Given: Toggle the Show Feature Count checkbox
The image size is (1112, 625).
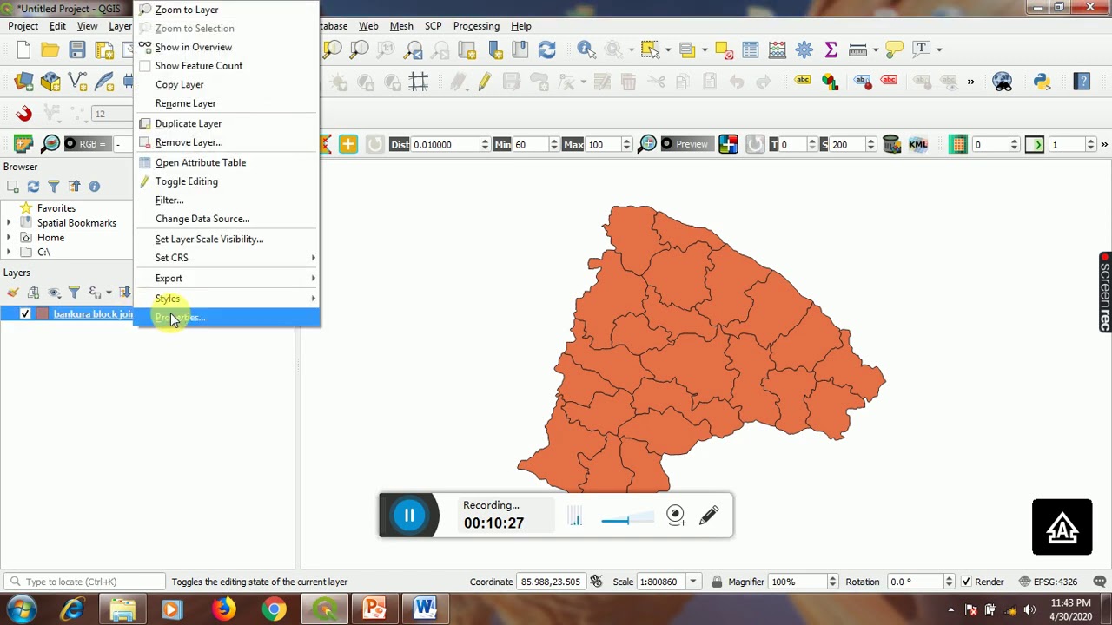Looking at the screenshot, I should tap(145, 66).
